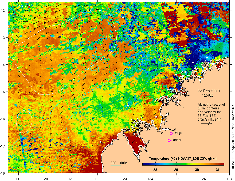Viewport: 235px width, 181px height.
Task: Click the cyan 200 1000m isobath line sample
Action: coord(116,166)
